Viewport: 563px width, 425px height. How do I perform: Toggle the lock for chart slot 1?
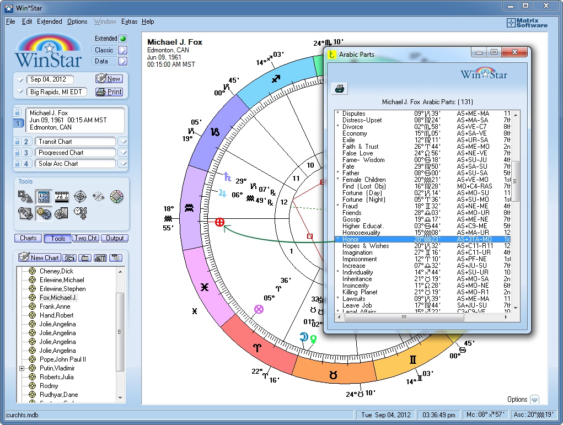17,112
